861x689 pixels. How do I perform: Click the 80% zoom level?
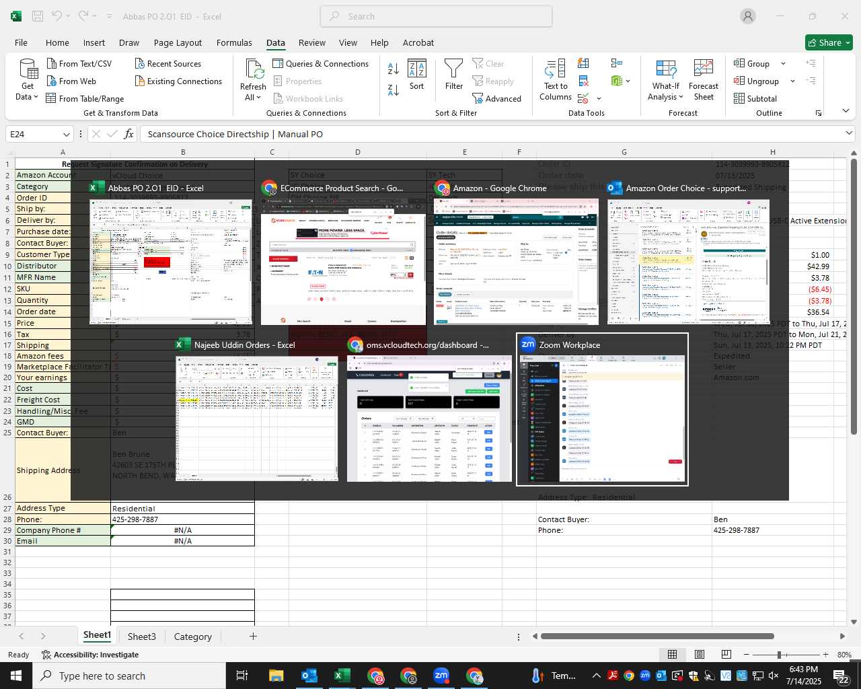(x=844, y=655)
